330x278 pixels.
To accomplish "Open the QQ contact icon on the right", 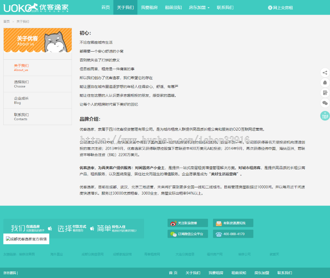I will 325,83.
